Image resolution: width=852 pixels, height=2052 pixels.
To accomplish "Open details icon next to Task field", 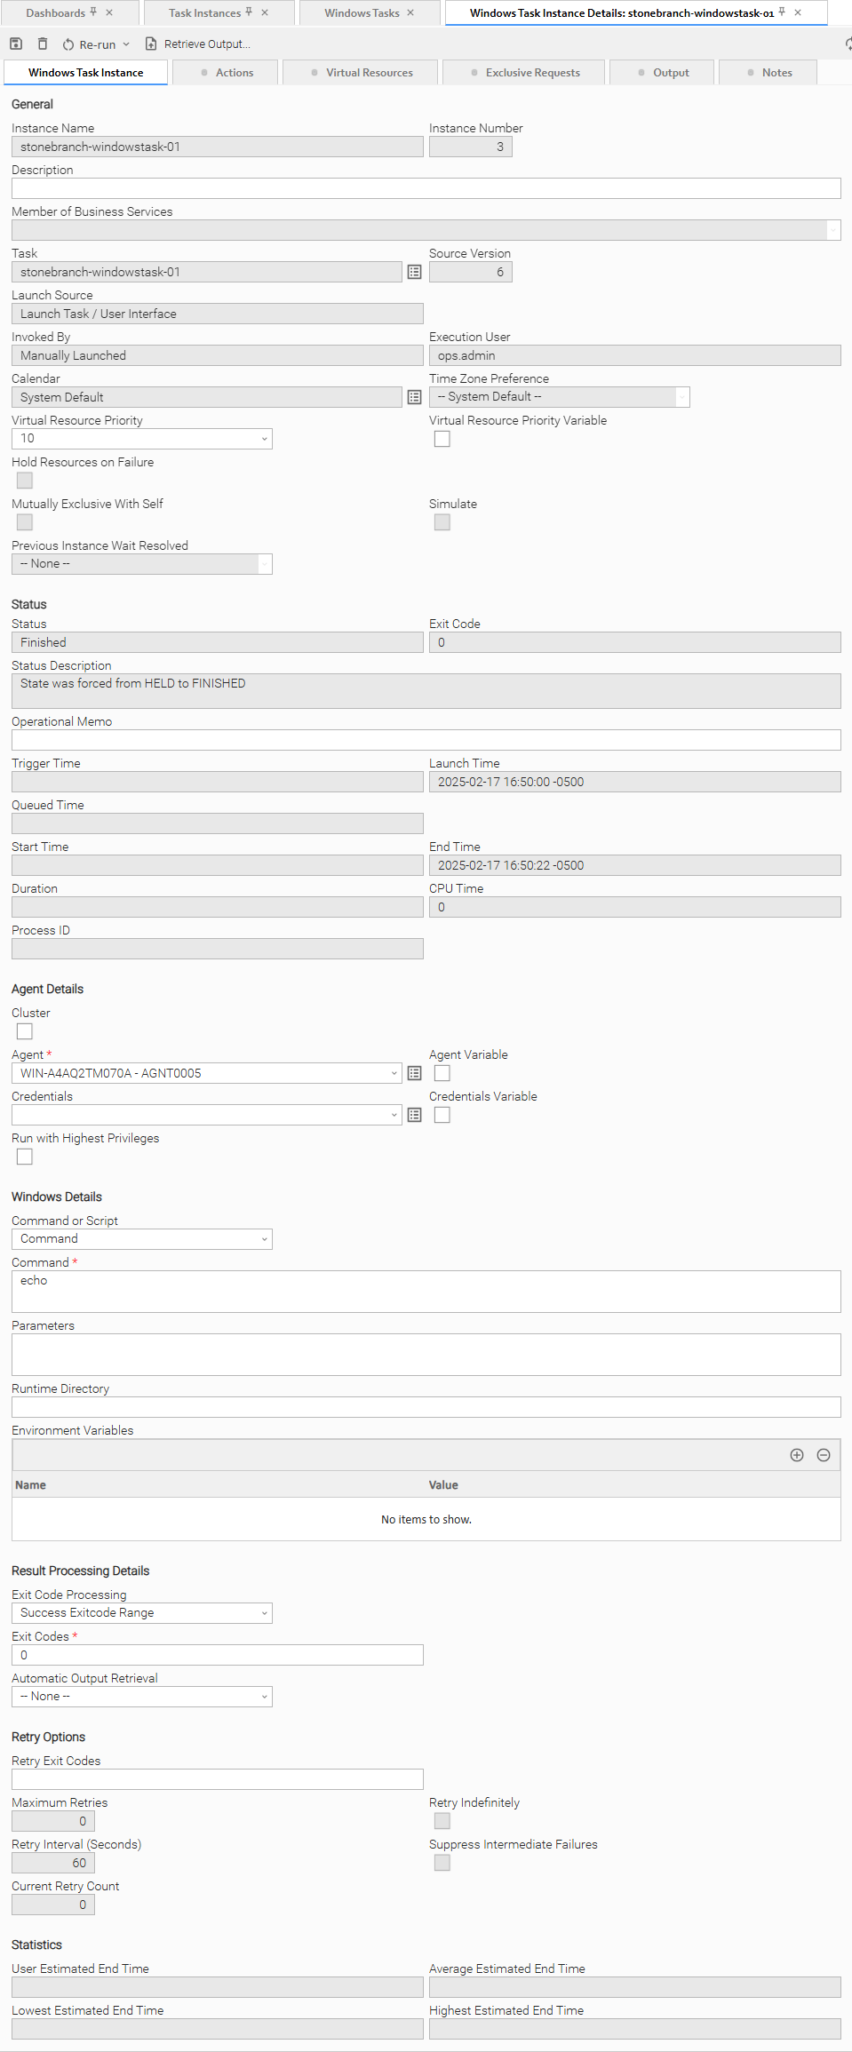I will (414, 273).
